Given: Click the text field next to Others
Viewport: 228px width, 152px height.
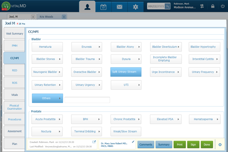Looking at the screenshot, I should [87, 100].
